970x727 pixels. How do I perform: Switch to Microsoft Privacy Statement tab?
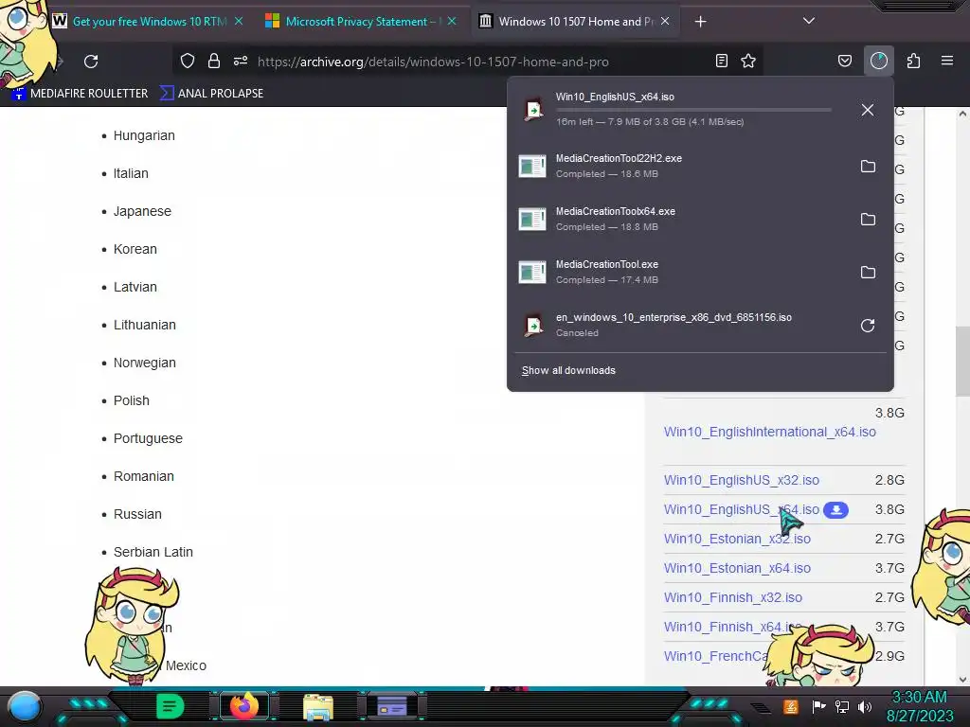363,21
